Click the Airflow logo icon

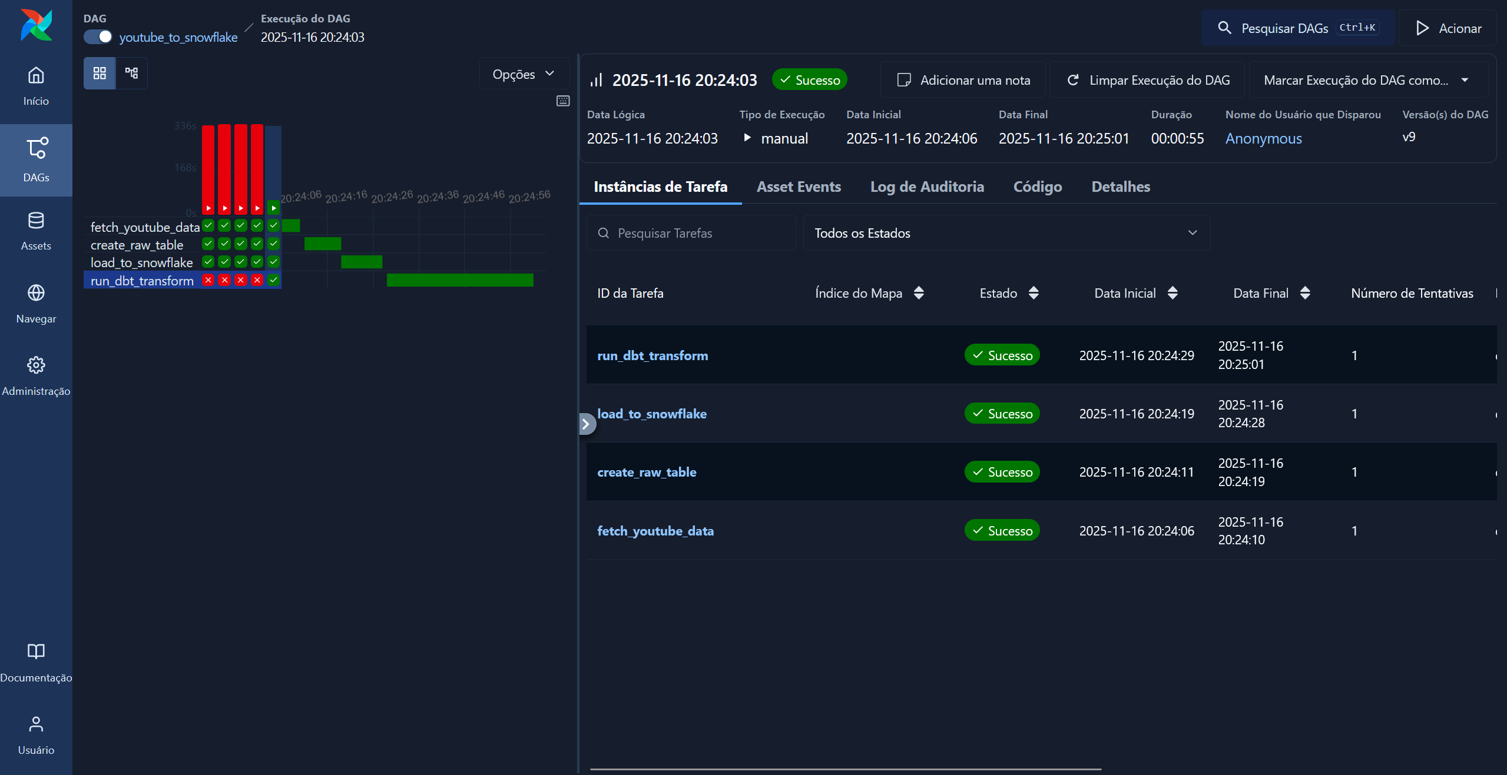36,25
